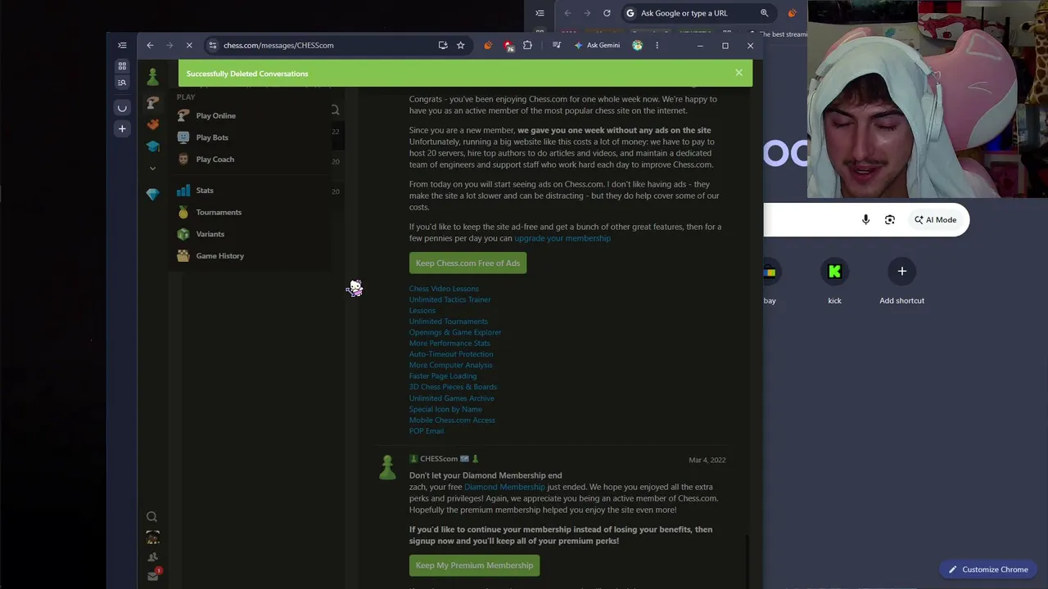Reload the page in the background Chrome window
The width and height of the screenshot is (1048, 589).
click(x=607, y=13)
